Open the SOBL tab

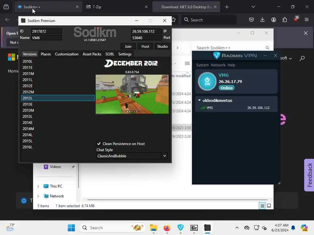110,54
